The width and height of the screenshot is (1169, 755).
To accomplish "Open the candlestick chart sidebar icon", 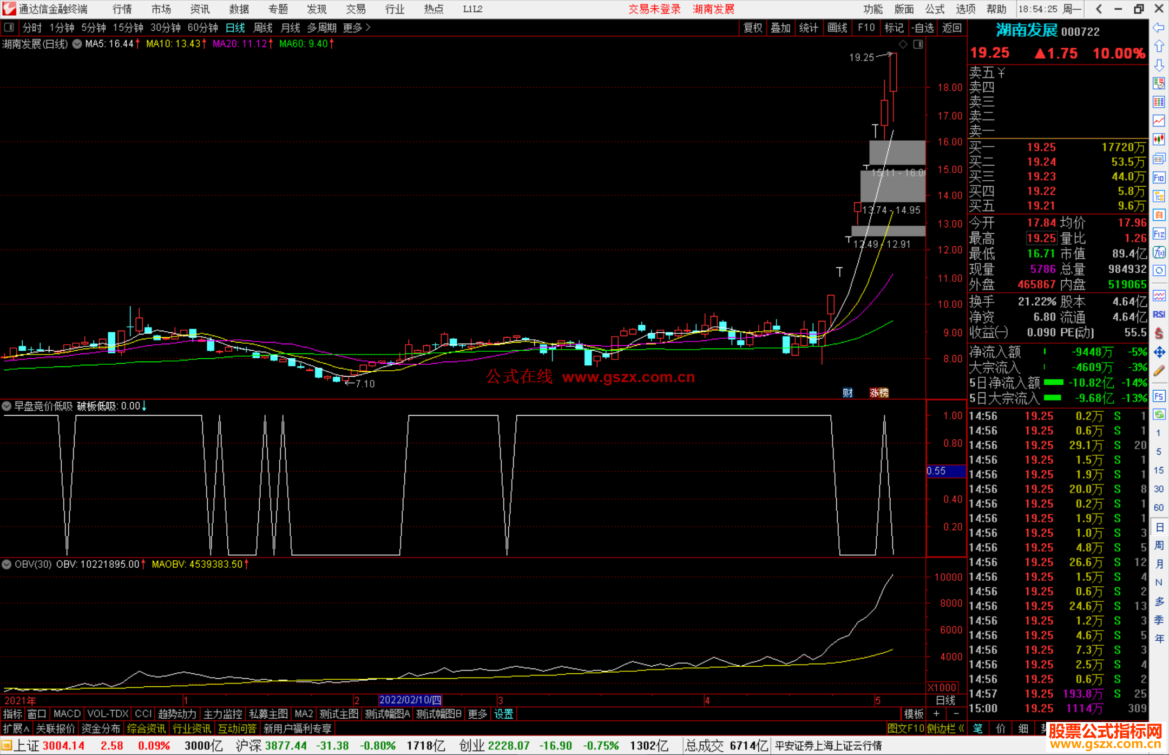I will tap(1159, 139).
